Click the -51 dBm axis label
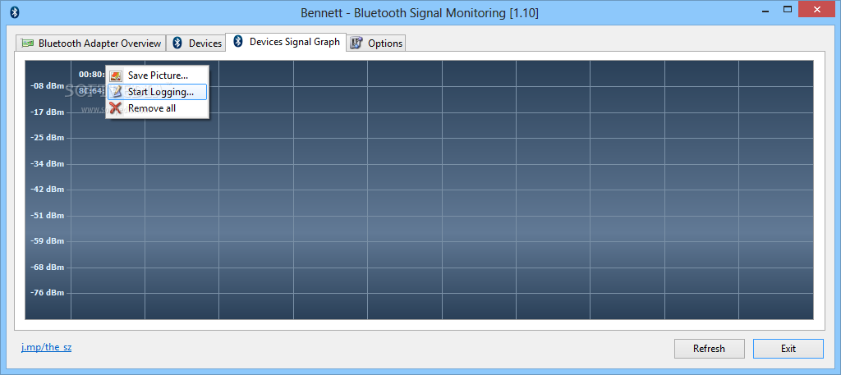841x375 pixels. point(47,215)
